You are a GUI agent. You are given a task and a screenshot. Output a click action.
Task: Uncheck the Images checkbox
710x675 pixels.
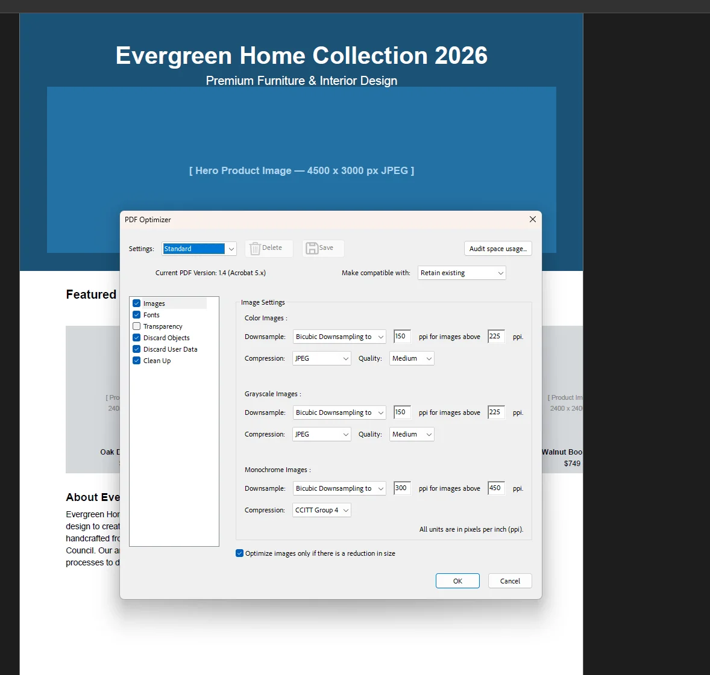[x=136, y=303]
